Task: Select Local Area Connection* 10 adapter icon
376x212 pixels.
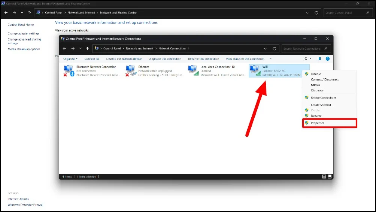Action: pos(193,71)
